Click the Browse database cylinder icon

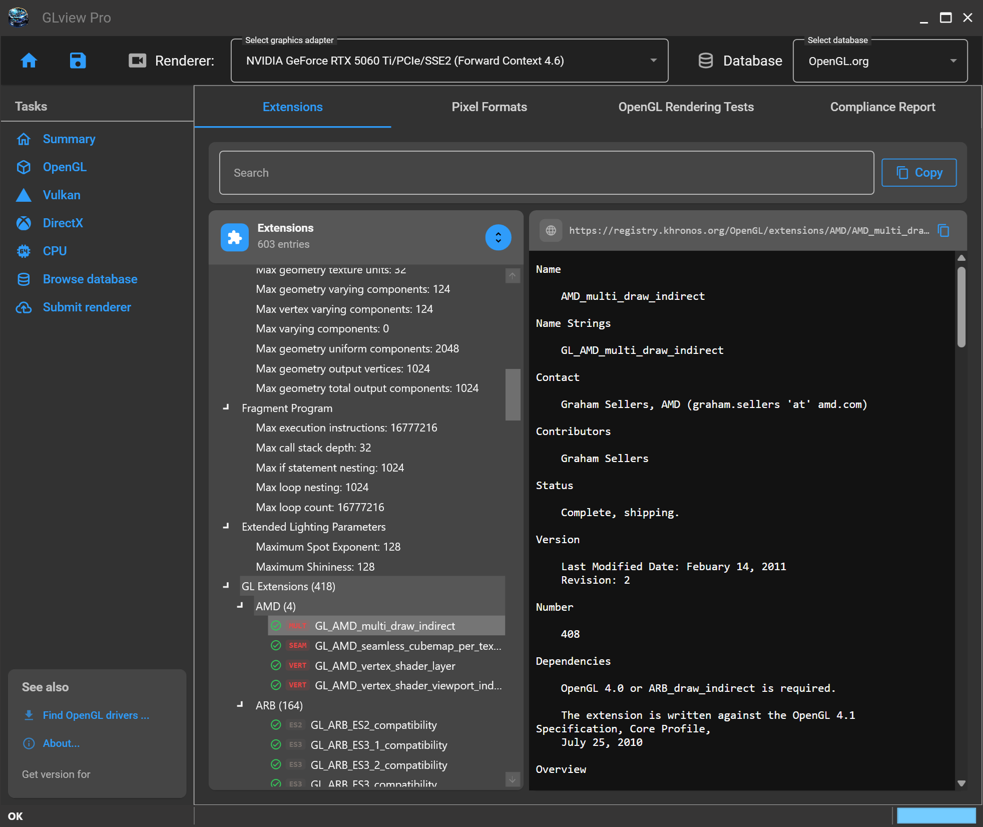[24, 279]
